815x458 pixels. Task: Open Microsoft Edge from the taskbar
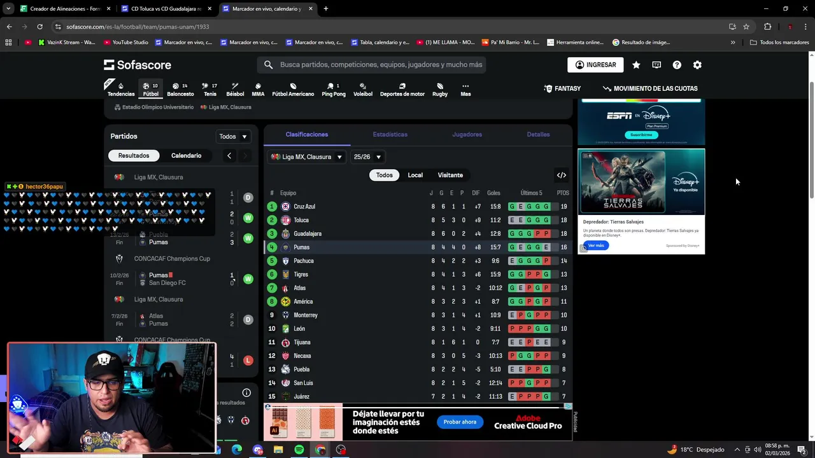pos(237,450)
